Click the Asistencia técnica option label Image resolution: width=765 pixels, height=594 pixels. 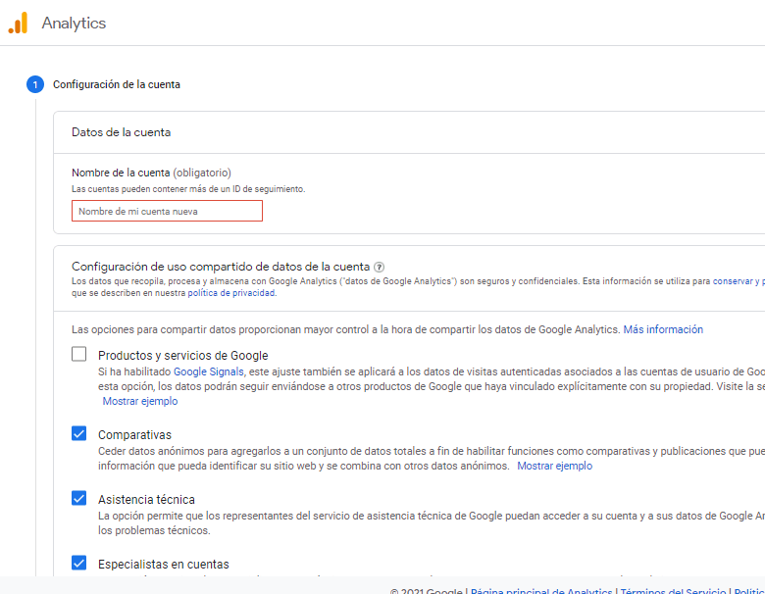(146, 499)
